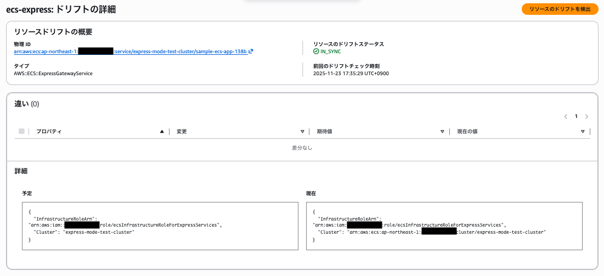Open the physical ID ARN service link
Screen dimensions: 604x276
(x=131, y=51)
